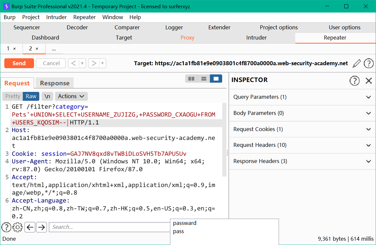376x245 pixels.
Task: Open the Burp menu
Action: click(10, 17)
